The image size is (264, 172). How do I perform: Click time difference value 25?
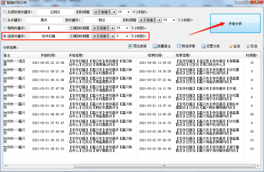252,132
